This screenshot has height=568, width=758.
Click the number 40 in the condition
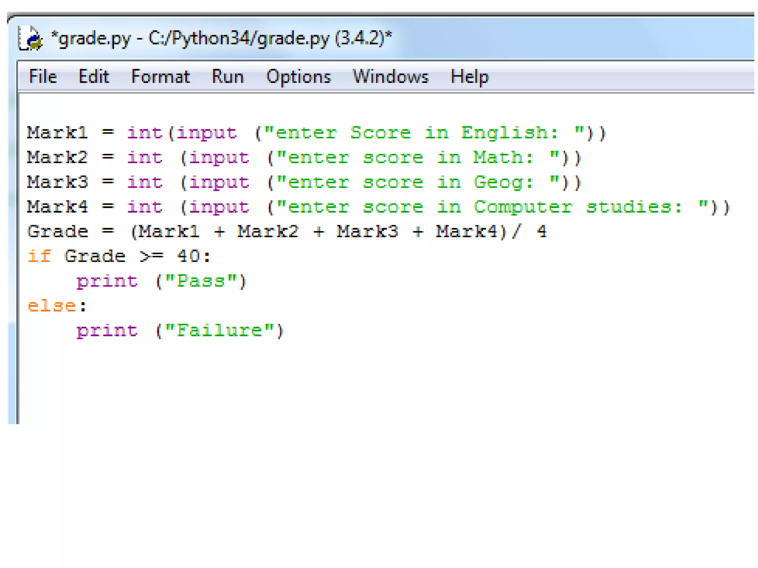click(x=188, y=256)
